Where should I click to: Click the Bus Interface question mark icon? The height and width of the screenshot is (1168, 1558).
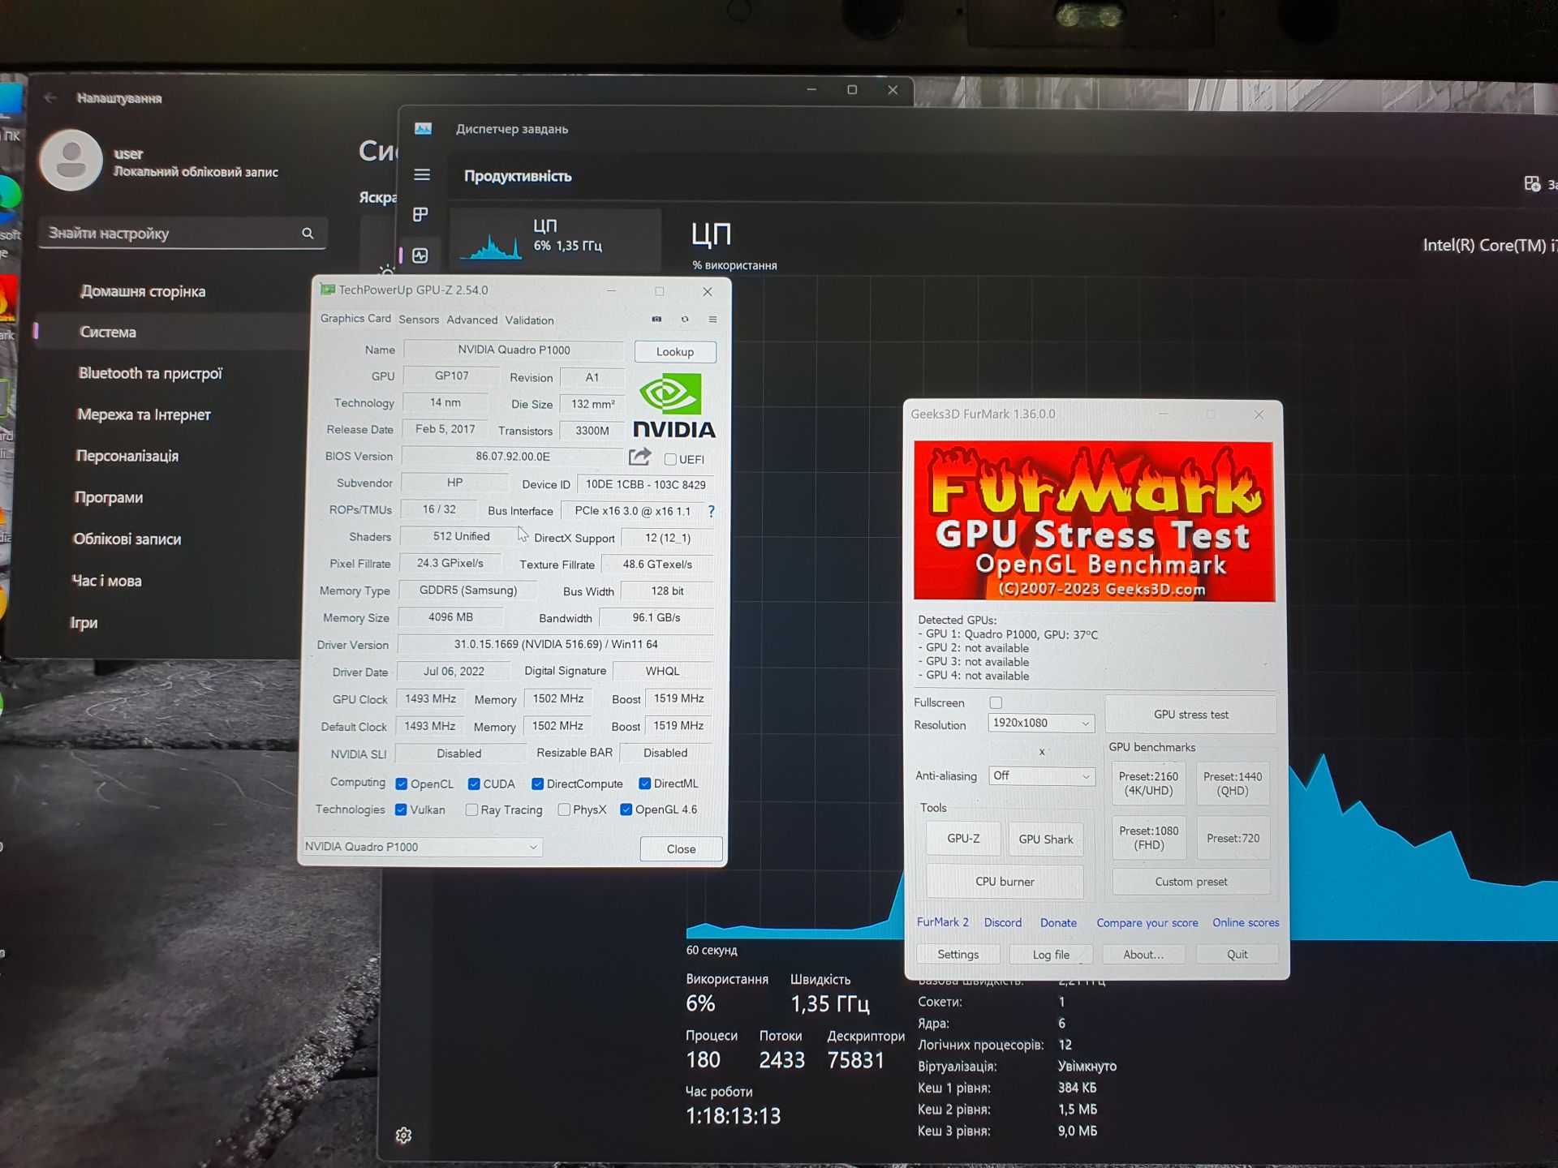coord(712,511)
